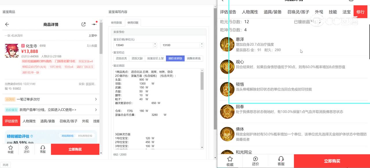This screenshot has height=168, width=370.
Task: Click the 客服 headset icon in left panel
Action: tap(43, 148)
